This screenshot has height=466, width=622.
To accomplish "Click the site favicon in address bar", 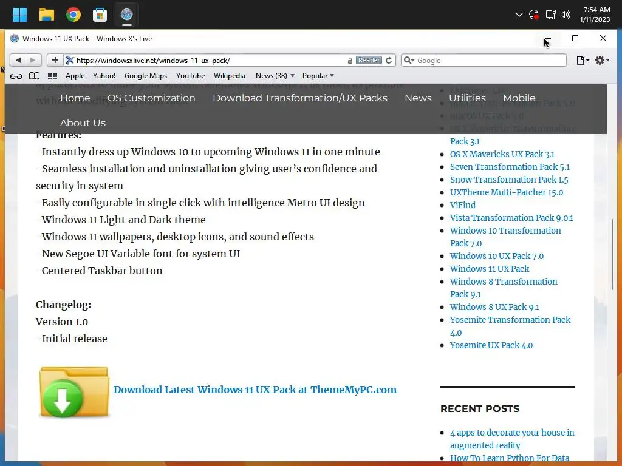I will (x=70, y=60).
